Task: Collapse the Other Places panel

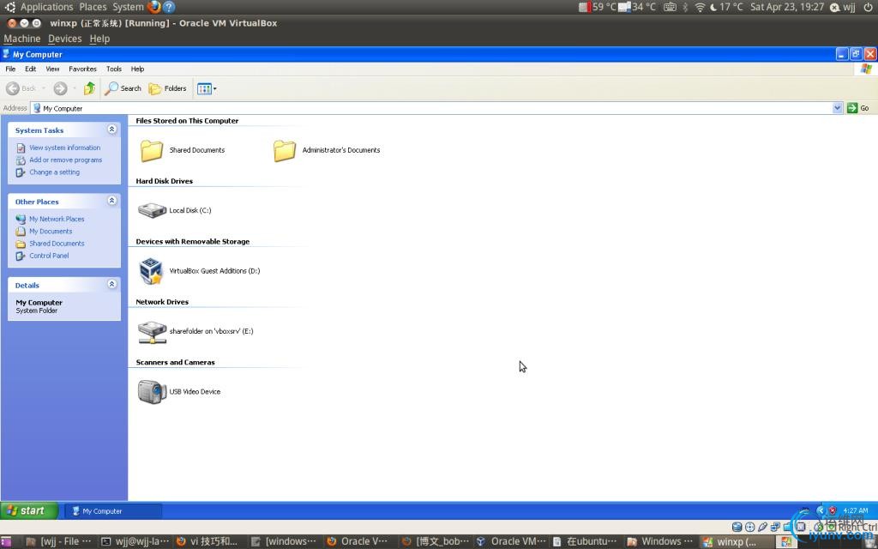Action: pyautogui.click(x=112, y=201)
